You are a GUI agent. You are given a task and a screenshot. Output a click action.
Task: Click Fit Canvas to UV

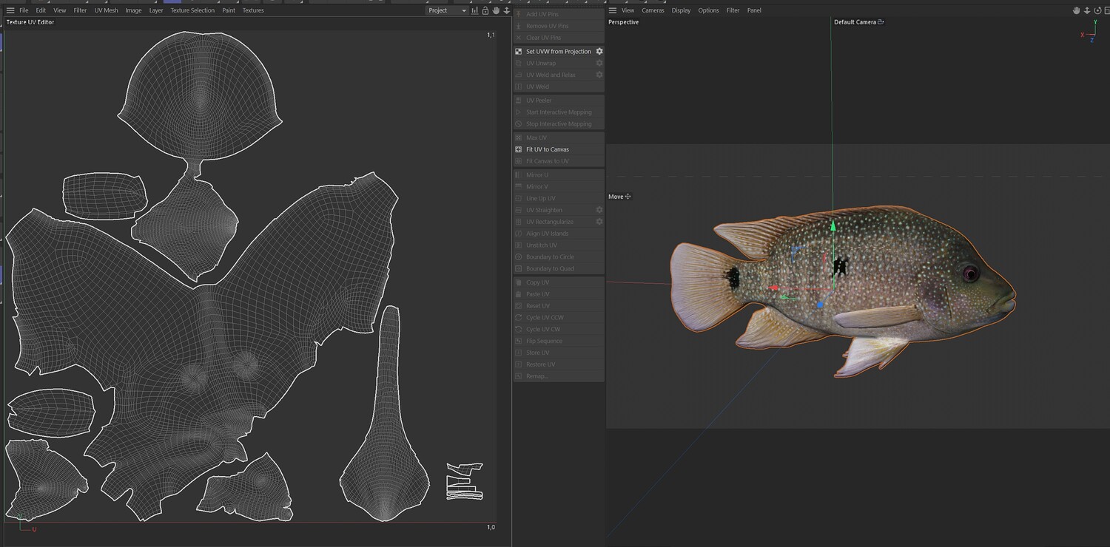coord(559,161)
